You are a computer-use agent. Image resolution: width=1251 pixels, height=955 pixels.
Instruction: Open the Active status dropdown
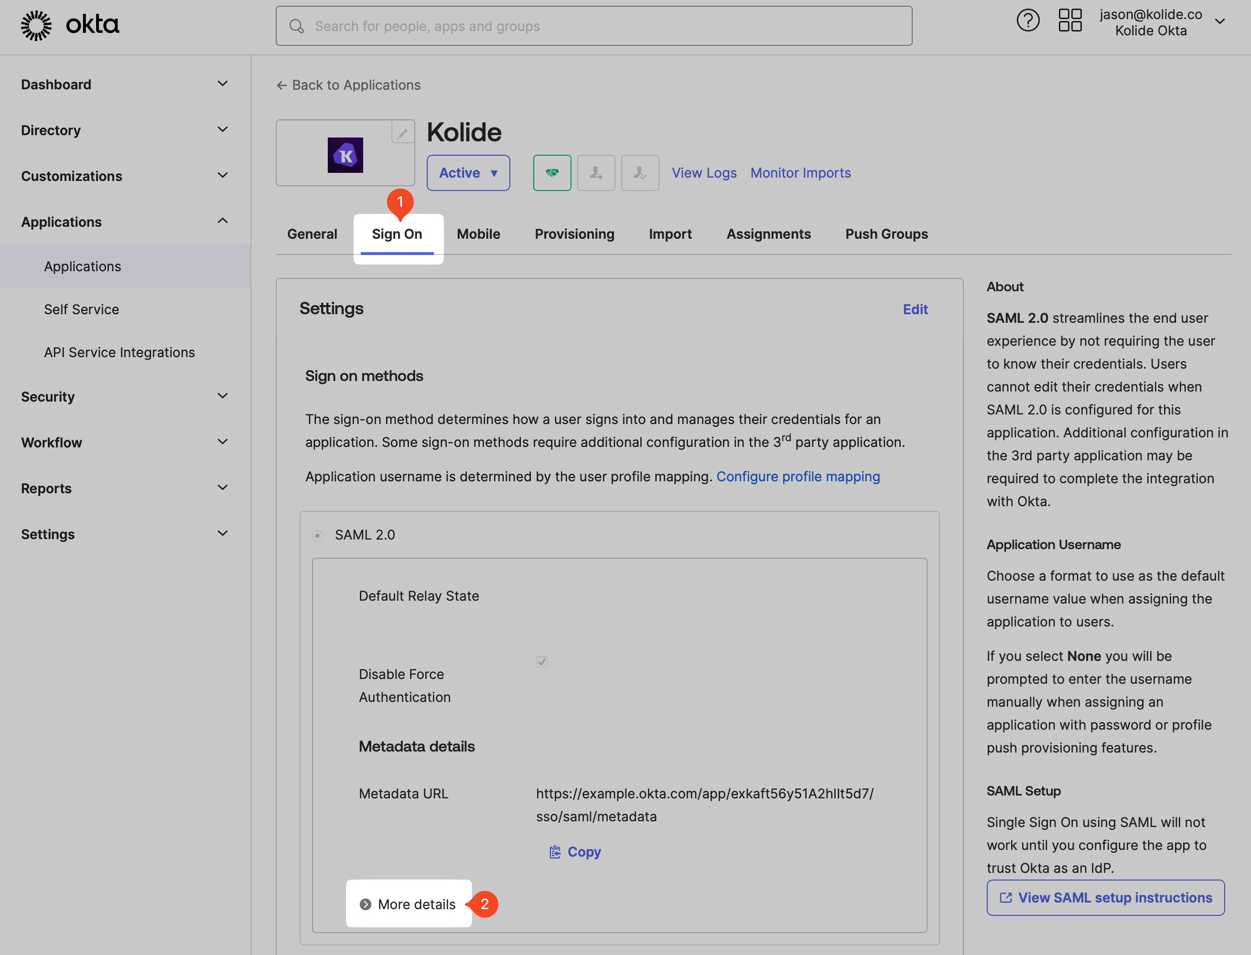point(468,173)
